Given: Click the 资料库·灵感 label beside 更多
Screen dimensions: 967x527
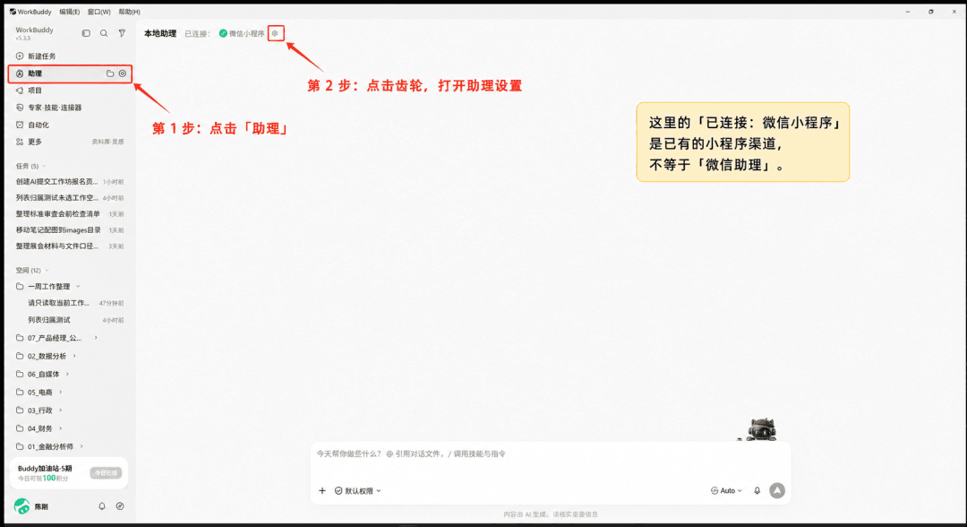Looking at the screenshot, I should point(108,142).
